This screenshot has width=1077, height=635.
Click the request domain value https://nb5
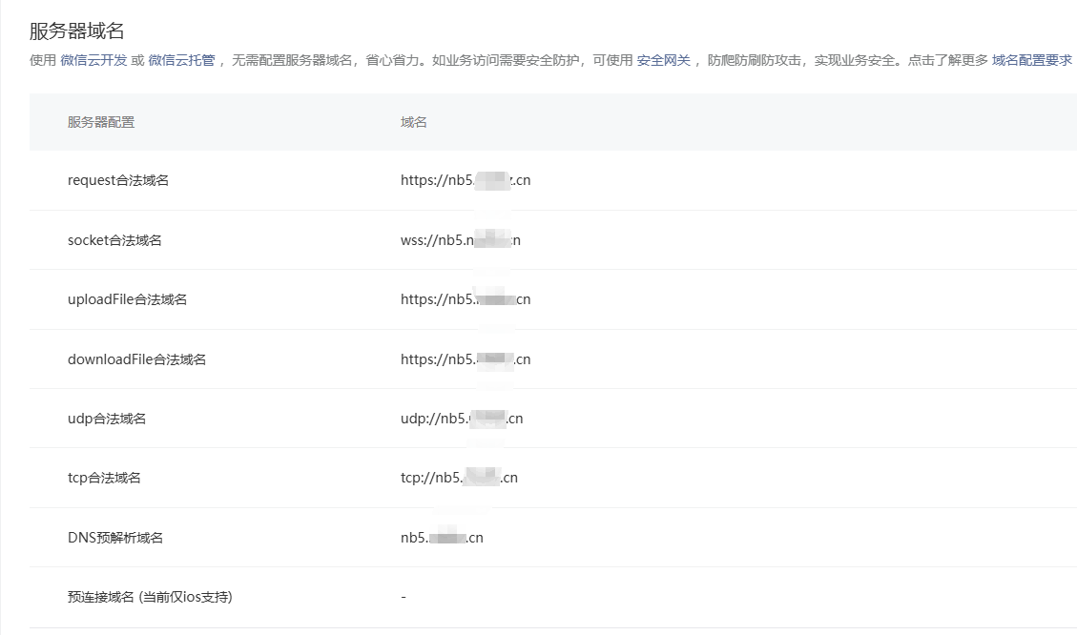tap(466, 180)
